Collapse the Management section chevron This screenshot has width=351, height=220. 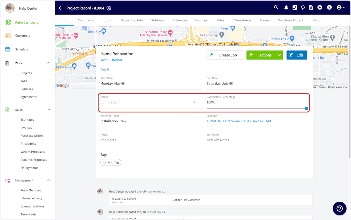click(x=49, y=180)
